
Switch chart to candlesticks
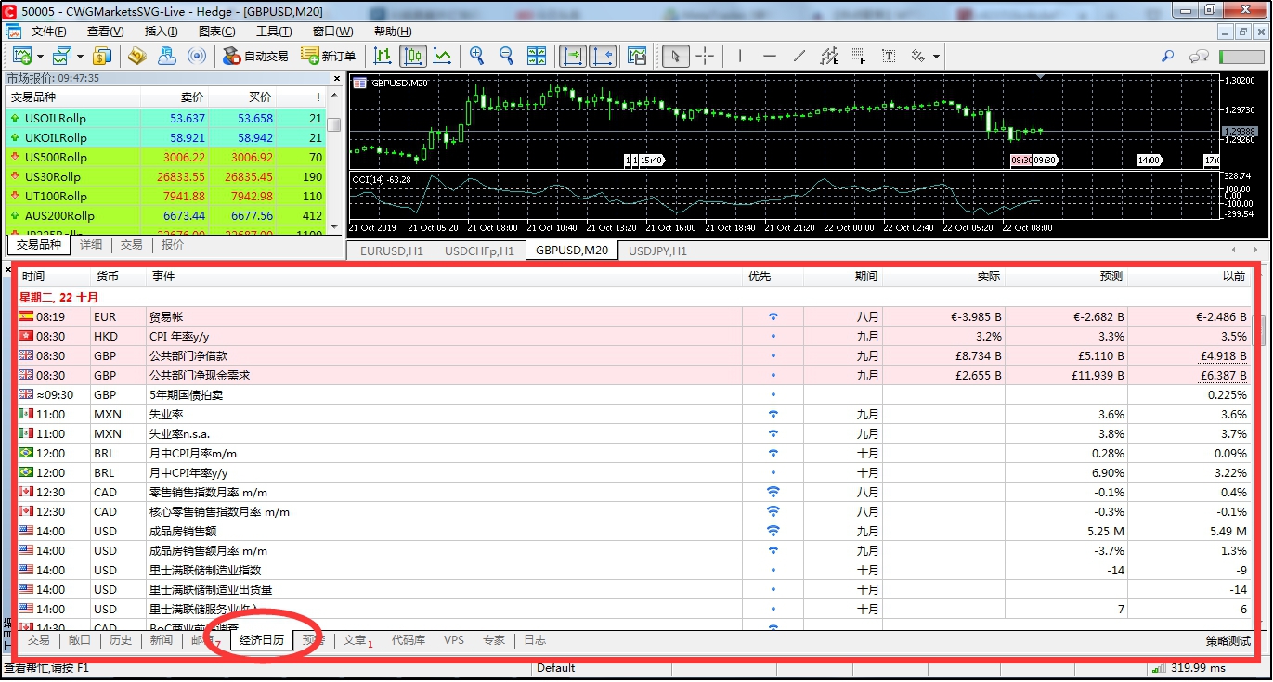click(x=413, y=57)
